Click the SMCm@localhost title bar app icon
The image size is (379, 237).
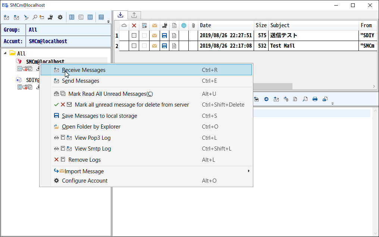click(x=5, y=5)
